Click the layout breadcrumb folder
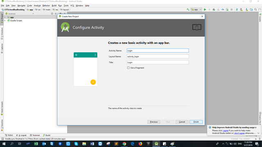This screenshot has height=147, width=262. tap(65, 10)
